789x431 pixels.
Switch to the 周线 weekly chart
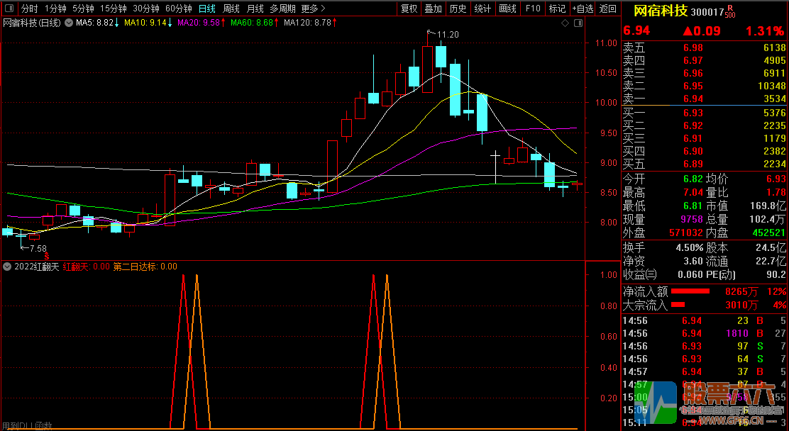pyautogui.click(x=231, y=9)
